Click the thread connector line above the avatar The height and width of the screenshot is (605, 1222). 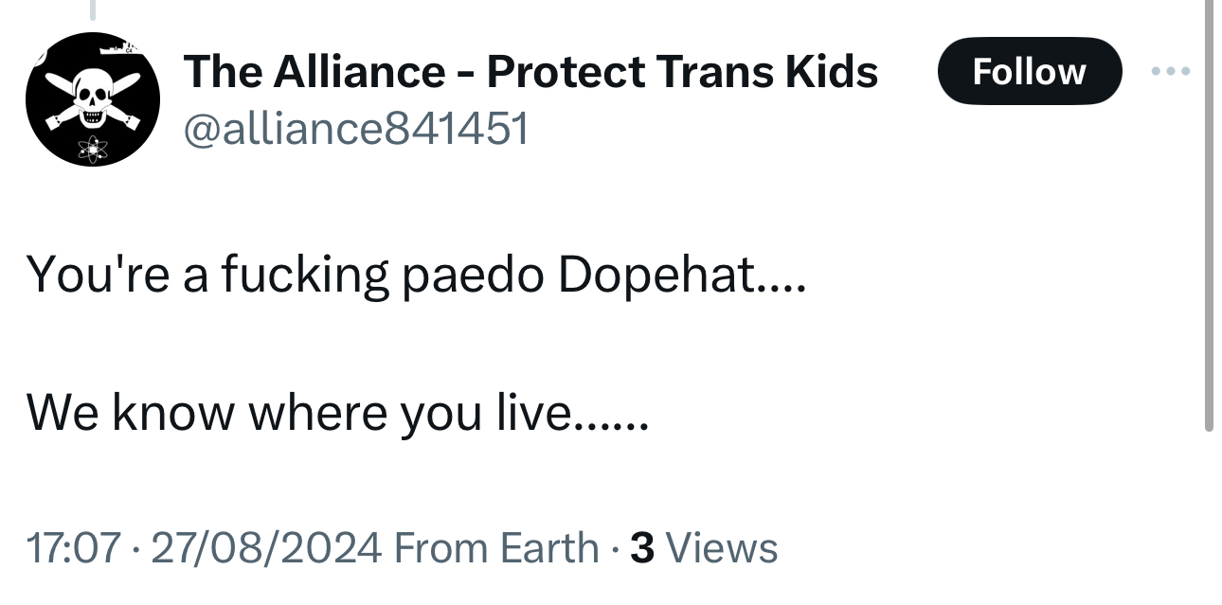click(x=93, y=9)
